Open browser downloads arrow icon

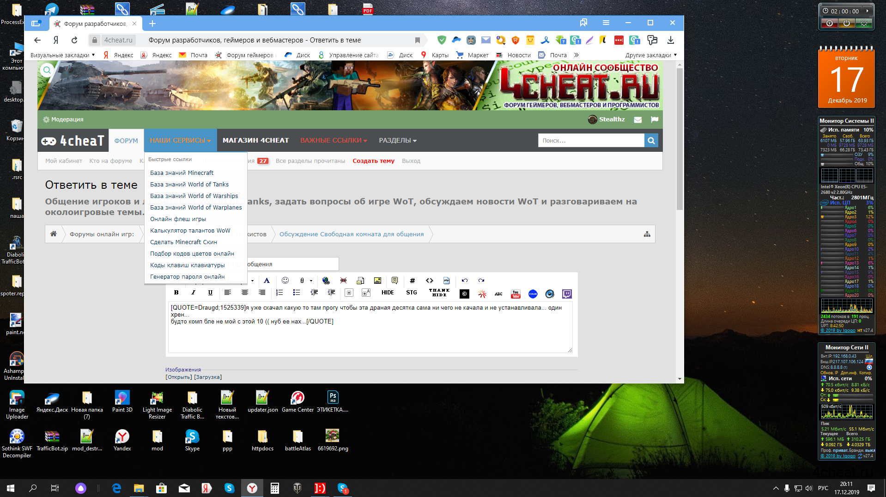(x=671, y=40)
